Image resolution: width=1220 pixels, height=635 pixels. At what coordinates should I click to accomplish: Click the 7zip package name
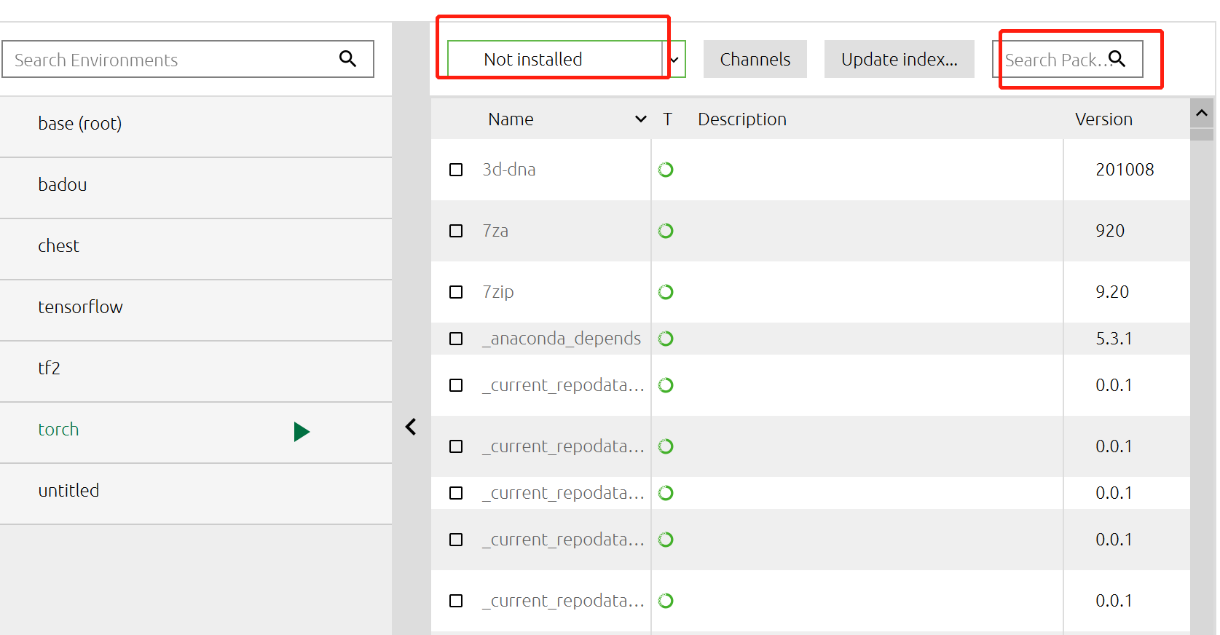coord(498,292)
